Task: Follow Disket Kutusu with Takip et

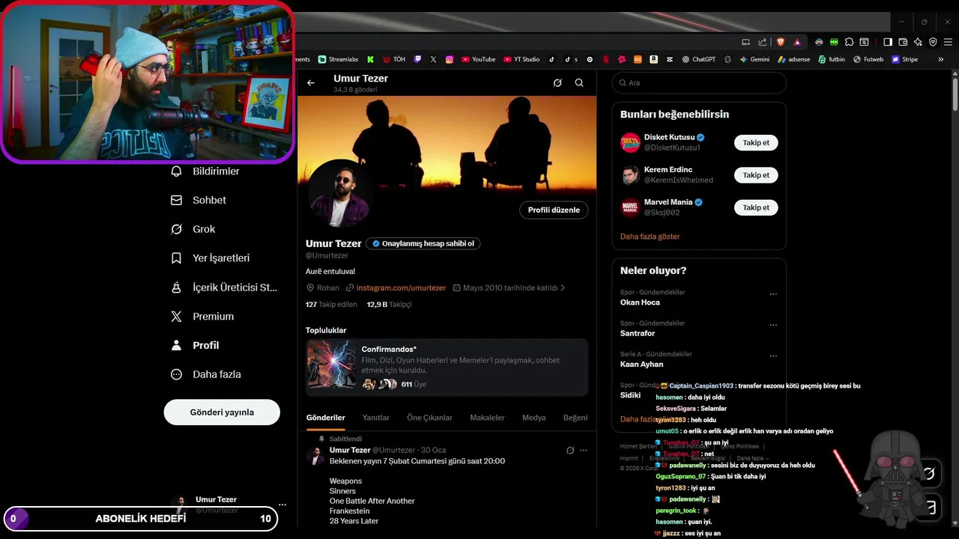Action: tap(756, 142)
